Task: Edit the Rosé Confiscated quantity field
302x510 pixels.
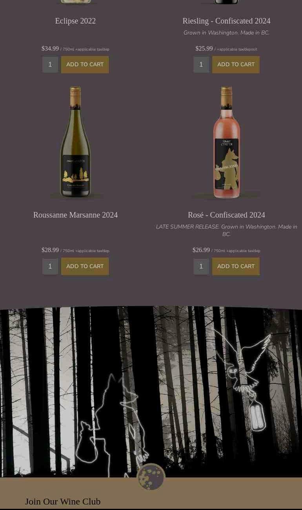Action: pyautogui.click(x=201, y=267)
